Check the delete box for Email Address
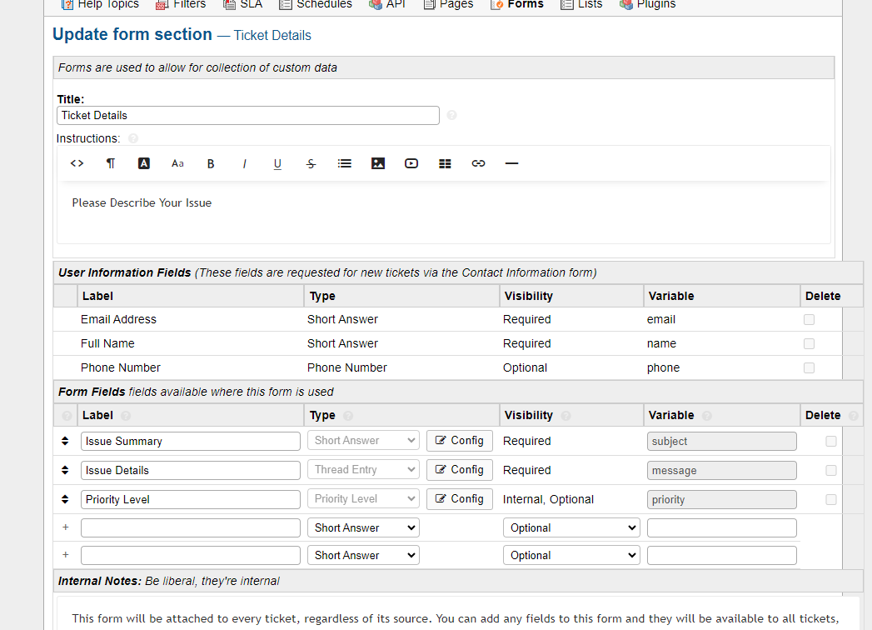872x630 pixels. pyautogui.click(x=809, y=319)
